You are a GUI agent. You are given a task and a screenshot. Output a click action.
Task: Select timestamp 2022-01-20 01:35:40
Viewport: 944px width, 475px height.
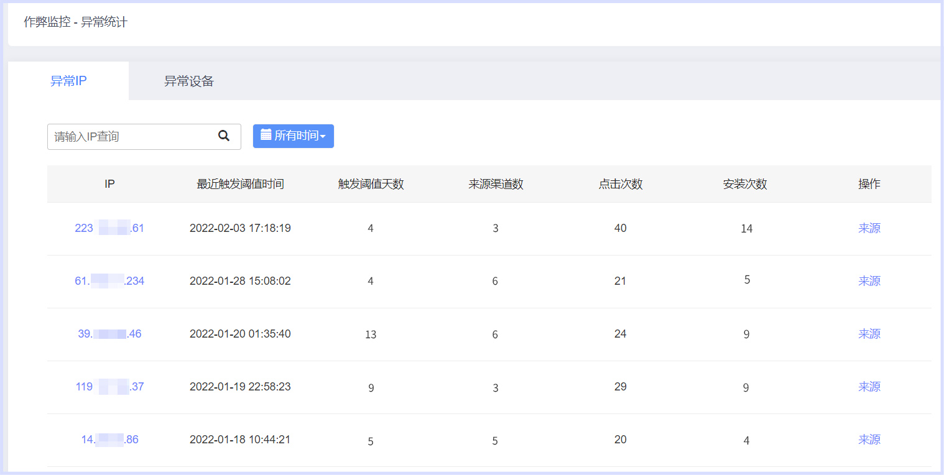point(240,334)
